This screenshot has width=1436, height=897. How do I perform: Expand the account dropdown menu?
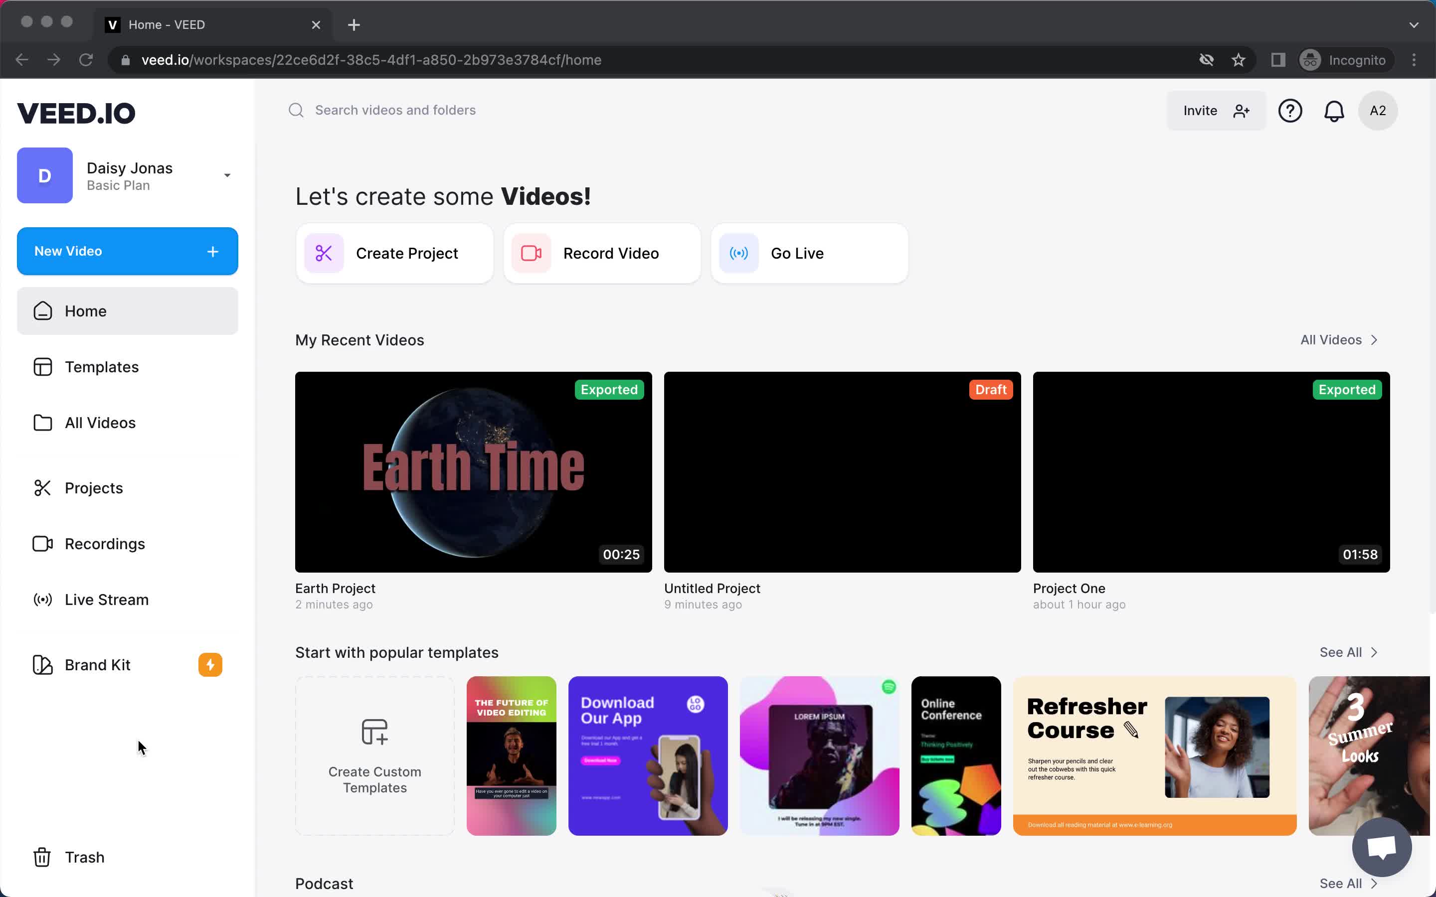point(226,173)
